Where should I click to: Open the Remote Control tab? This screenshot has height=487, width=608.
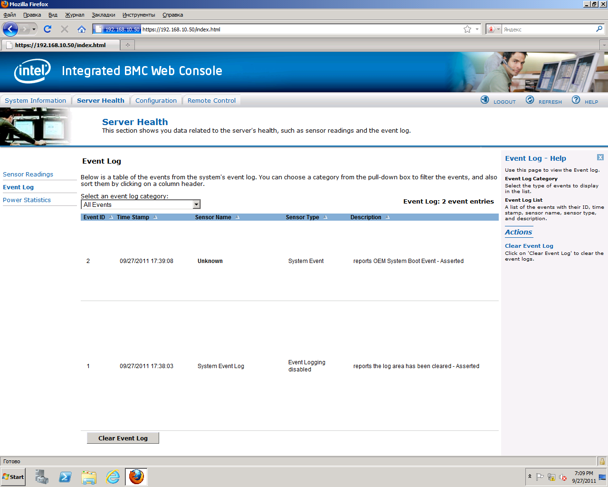(211, 100)
